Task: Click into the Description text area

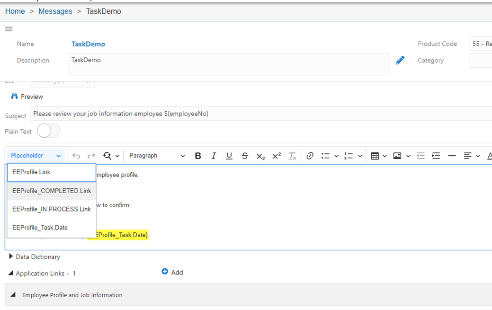Action: (x=229, y=64)
